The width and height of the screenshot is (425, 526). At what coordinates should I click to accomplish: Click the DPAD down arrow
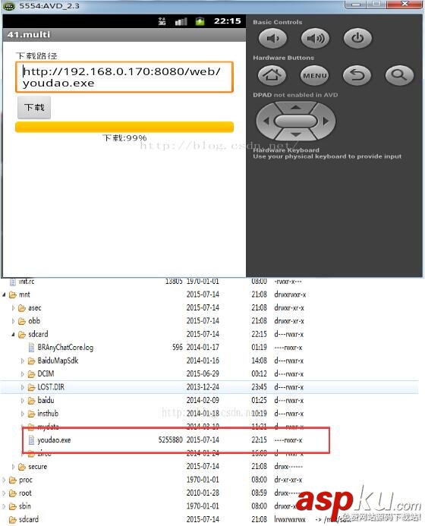click(295, 134)
